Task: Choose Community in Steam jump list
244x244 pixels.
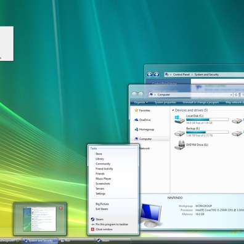Action: (x=103, y=164)
